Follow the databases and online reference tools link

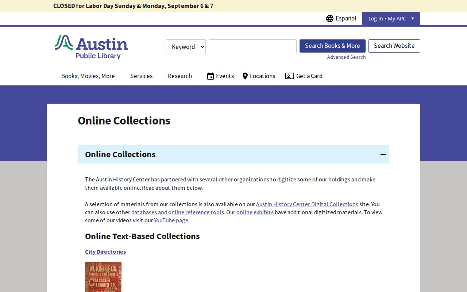(x=178, y=212)
